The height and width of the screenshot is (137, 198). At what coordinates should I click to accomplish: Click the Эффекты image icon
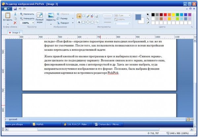tap(51, 16)
